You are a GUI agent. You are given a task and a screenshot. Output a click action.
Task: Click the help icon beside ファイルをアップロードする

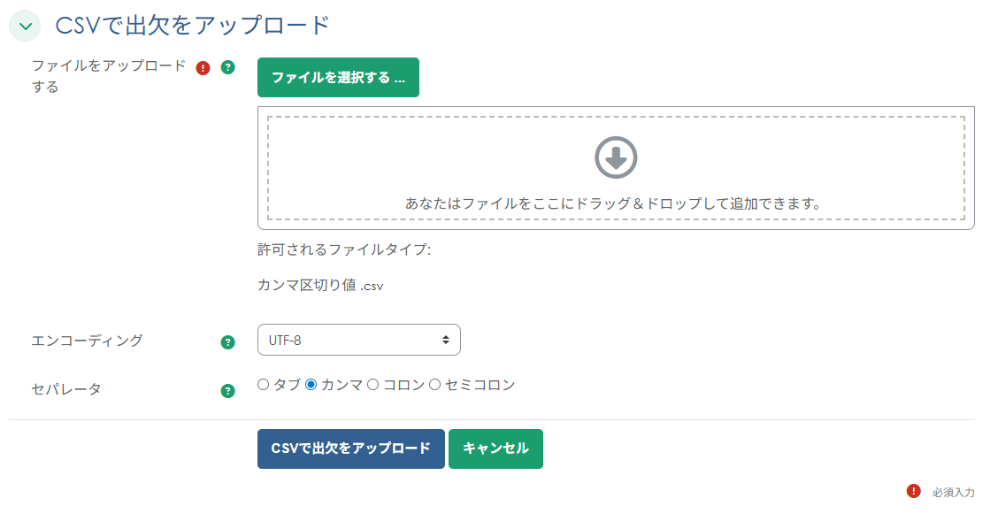(228, 68)
